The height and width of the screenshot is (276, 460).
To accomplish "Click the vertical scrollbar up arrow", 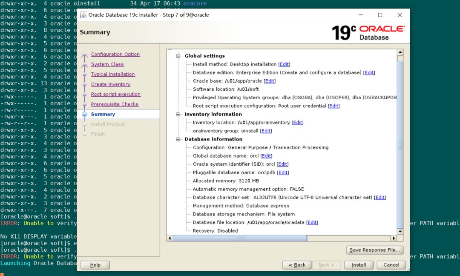I will (x=400, y=52).
